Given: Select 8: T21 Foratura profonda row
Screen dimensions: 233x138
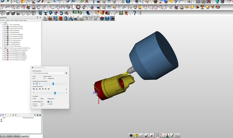Looking at the screenshot, I should [16, 38].
